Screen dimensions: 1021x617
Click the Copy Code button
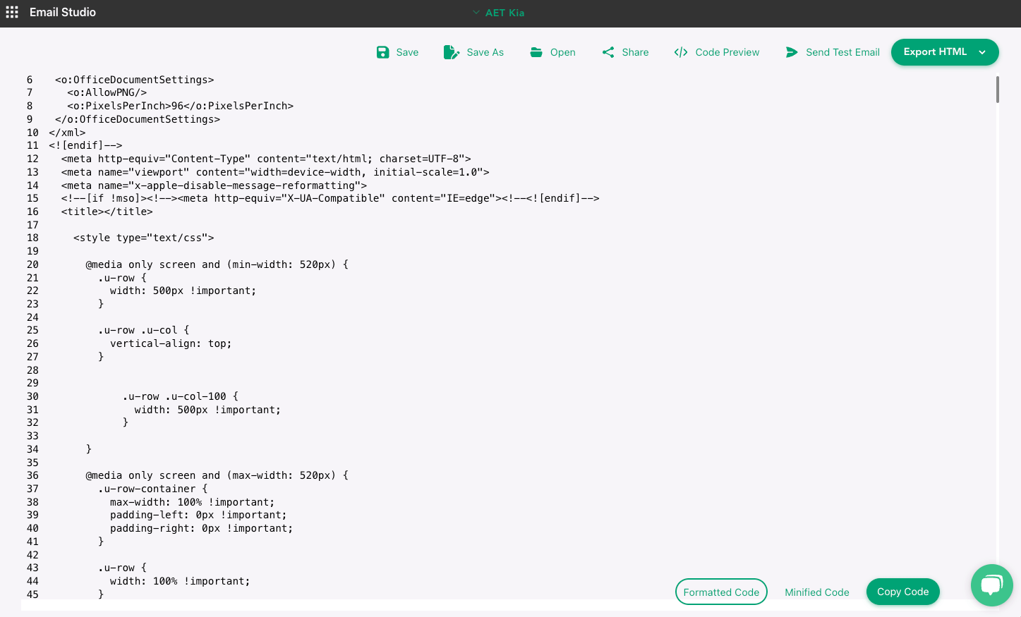[903, 592]
